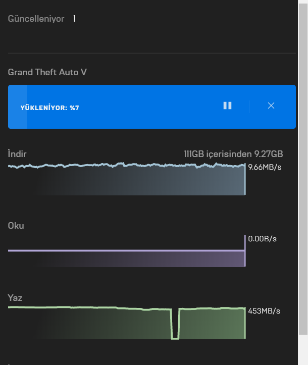
Task: Click the YÜKLENİYOR: %7 status text
Action: click(50, 108)
